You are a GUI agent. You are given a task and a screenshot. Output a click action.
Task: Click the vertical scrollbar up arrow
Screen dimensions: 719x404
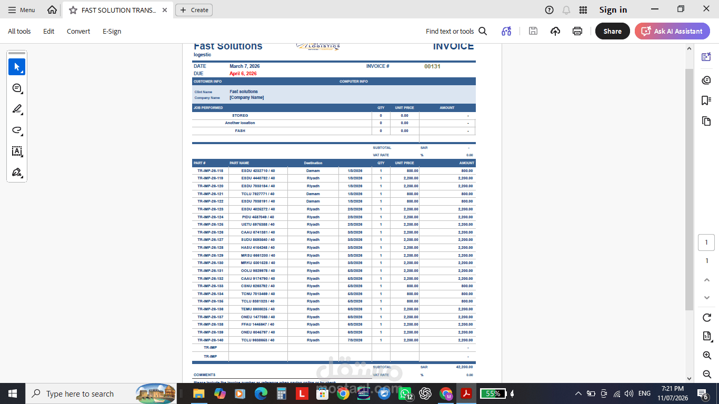coord(689,48)
